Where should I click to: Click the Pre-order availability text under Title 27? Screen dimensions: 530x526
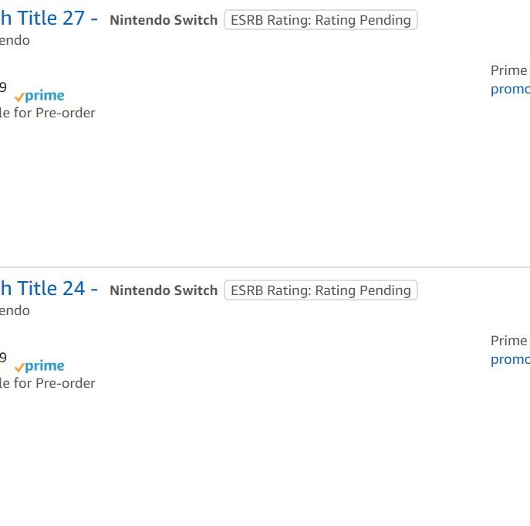click(x=48, y=113)
